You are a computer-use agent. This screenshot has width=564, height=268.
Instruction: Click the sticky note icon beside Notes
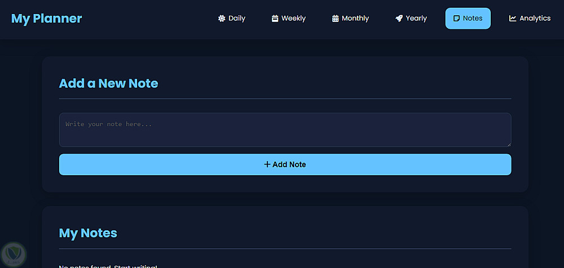[x=457, y=19]
